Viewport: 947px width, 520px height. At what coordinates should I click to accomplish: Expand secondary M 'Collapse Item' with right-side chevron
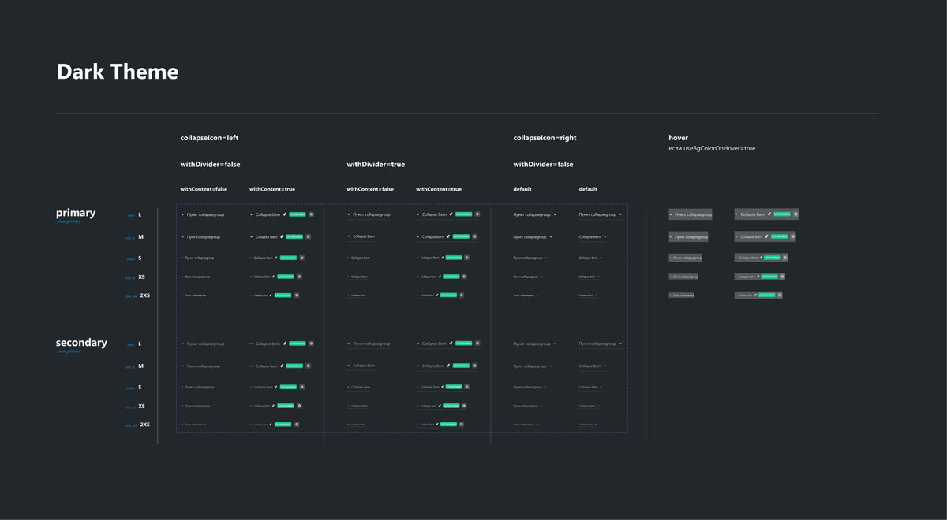click(x=605, y=366)
